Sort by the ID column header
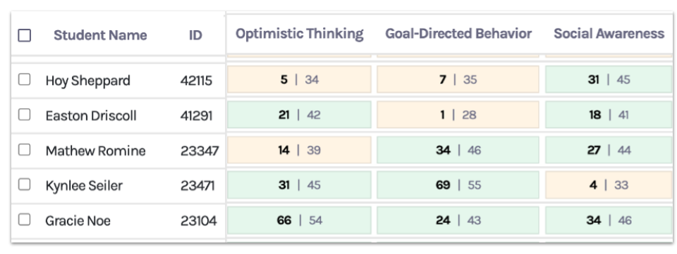677x254 pixels. click(195, 35)
